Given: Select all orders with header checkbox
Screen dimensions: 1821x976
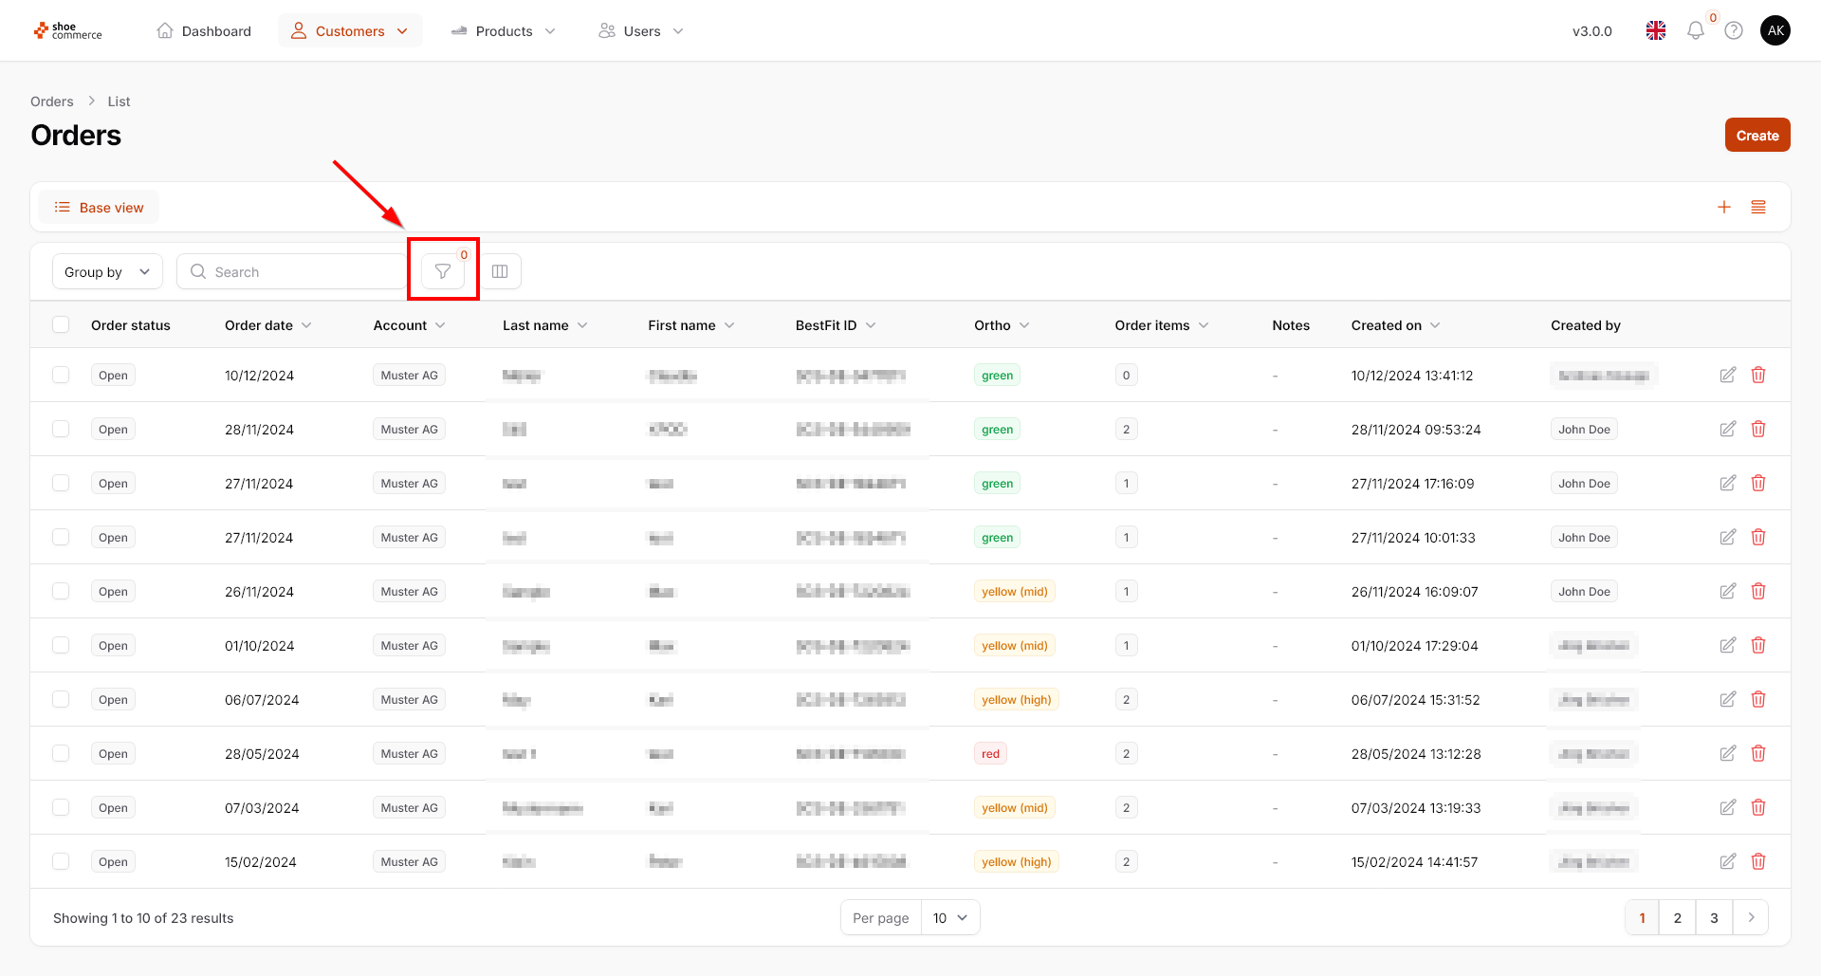Looking at the screenshot, I should (61, 324).
